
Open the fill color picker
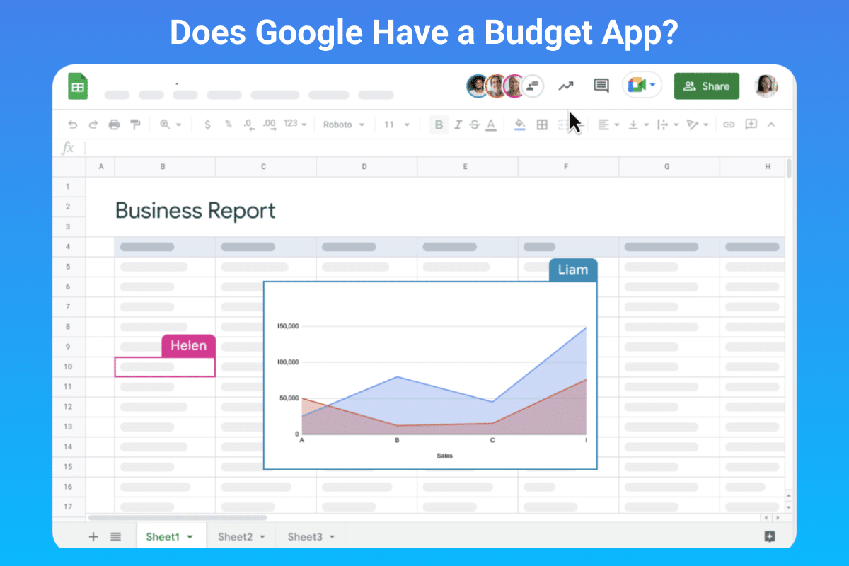pyautogui.click(x=519, y=125)
